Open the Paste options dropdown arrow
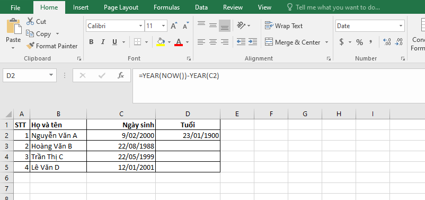The image size is (425, 200). 13,48
